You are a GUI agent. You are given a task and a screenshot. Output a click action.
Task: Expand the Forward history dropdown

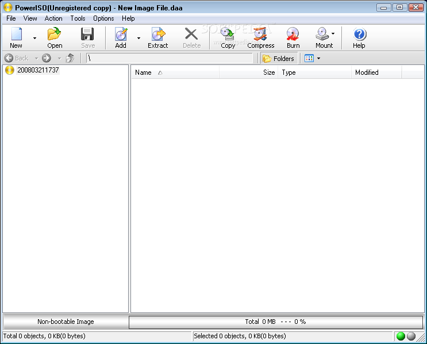(x=59, y=58)
